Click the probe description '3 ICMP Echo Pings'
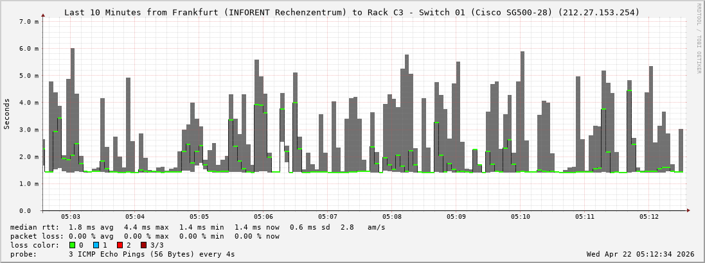This screenshot has height=263, width=705. tap(152, 254)
